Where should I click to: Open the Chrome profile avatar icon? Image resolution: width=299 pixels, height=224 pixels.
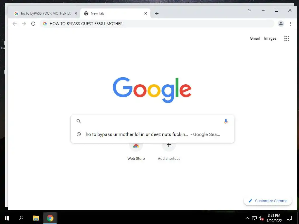pyautogui.click(x=281, y=24)
